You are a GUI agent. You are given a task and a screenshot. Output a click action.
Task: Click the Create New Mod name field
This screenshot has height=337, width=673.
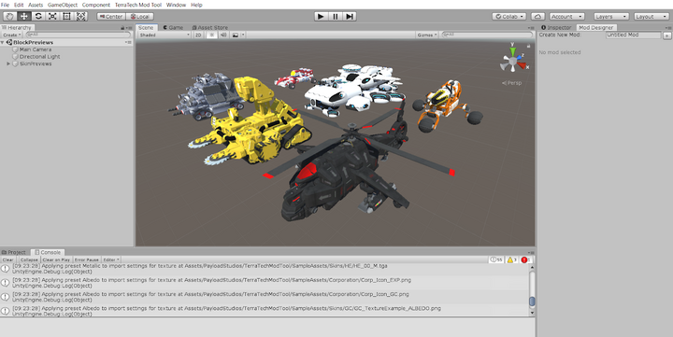[x=633, y=35]
